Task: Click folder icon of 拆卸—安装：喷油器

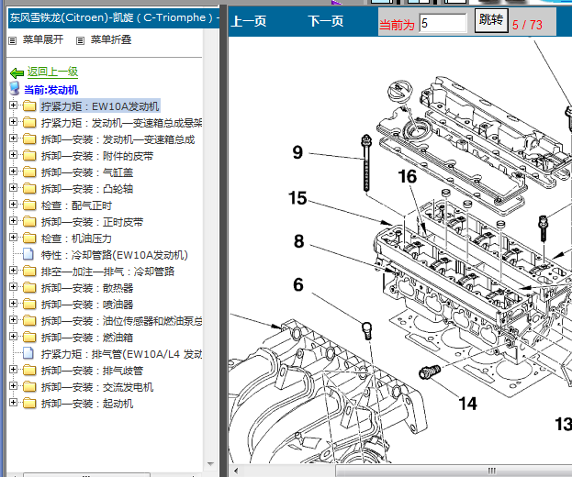Action: (x=29, y=304)
